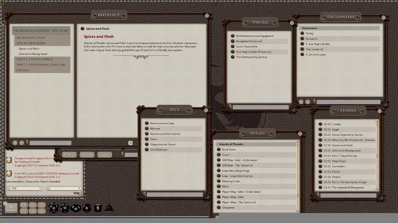398x223 pixels.
Task: Click the Encounters window add (+) icon
Action: tap(301, 102)
